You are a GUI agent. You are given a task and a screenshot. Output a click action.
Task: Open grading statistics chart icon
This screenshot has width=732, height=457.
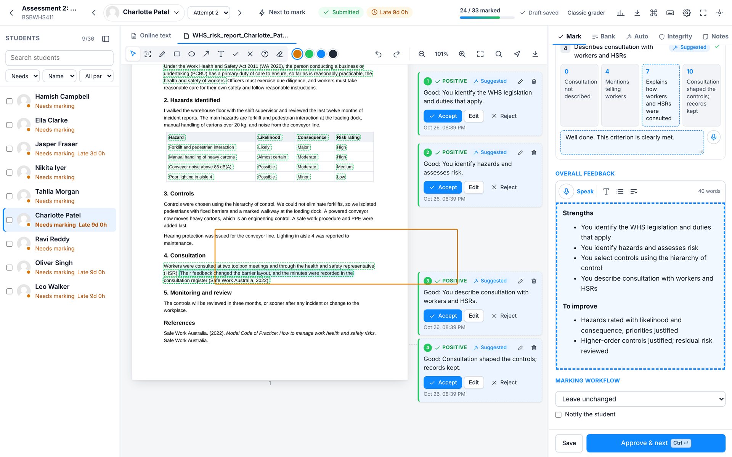(x=621, y=13)
